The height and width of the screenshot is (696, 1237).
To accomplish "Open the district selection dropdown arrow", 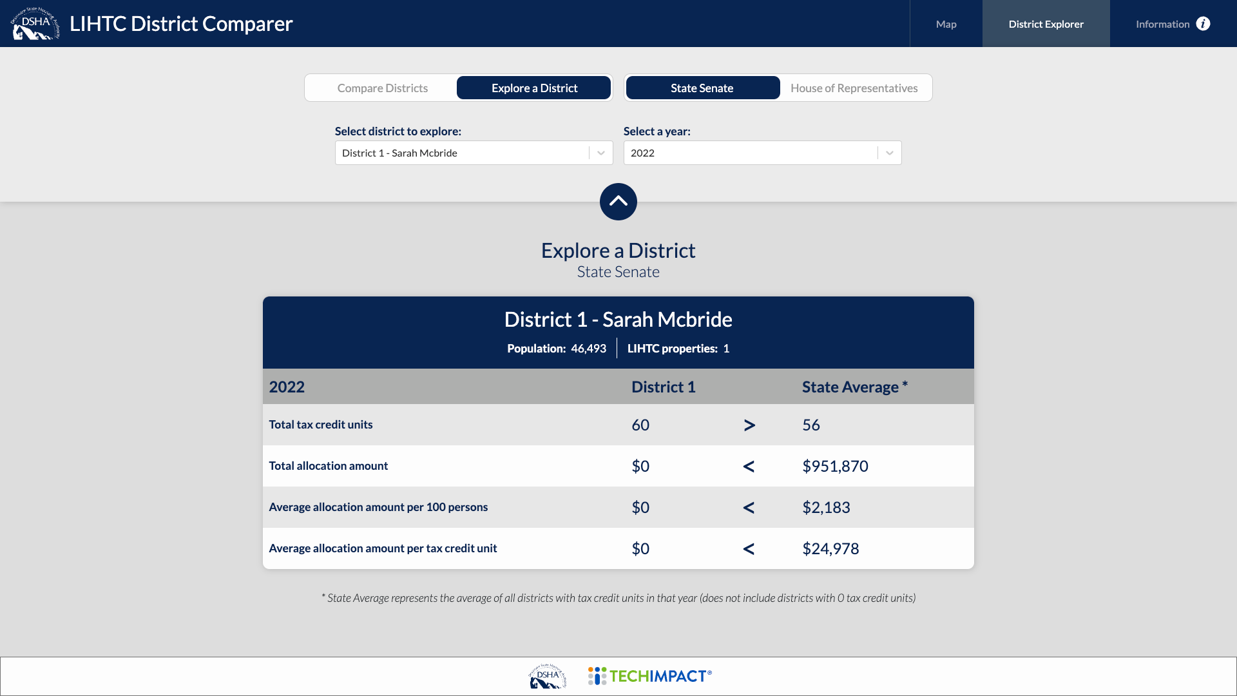I will point(600,153).
